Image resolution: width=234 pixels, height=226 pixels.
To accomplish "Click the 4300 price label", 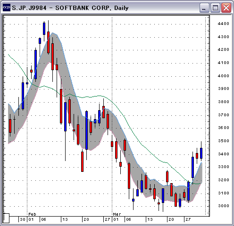I will (x=223, y=37).
